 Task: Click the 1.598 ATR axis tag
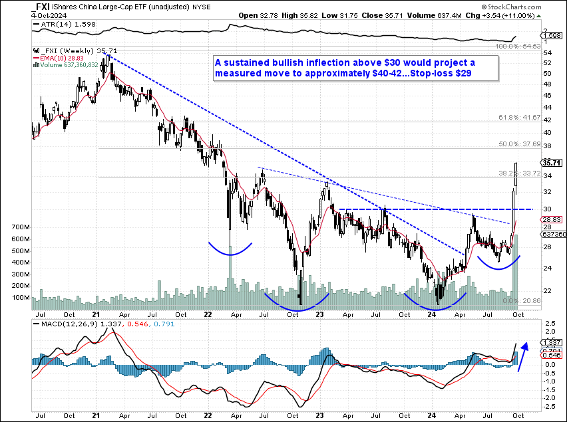pyautogui.click(x=551, y=35)
